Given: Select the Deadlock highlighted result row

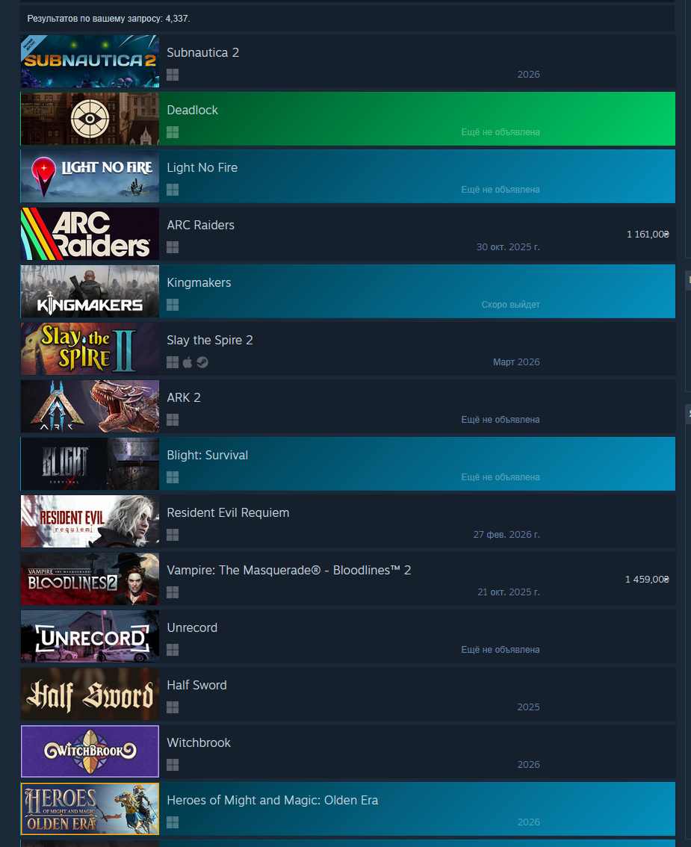Looking at the screenshot, I should (348, 119).
